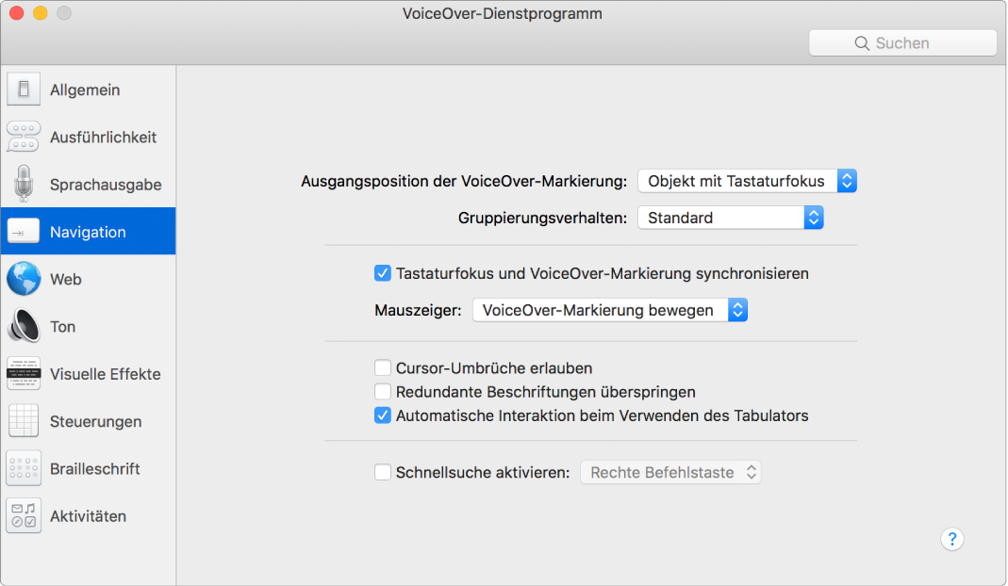Viewport: 1008px width, 586px height.
Task: Disable Automatische Interaktion beim Verwenden des Tabulators
Action: click(382, 415)
